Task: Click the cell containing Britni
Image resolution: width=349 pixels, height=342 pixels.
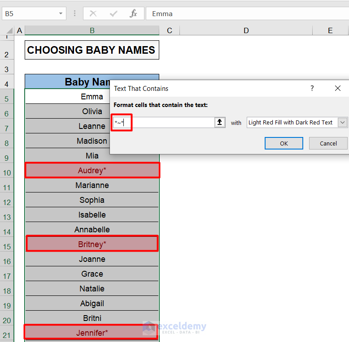Action: pyautogui.click(x=92, y=318)
